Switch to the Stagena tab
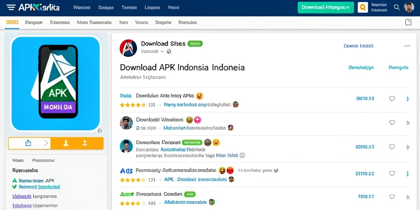 coord(163,23)
